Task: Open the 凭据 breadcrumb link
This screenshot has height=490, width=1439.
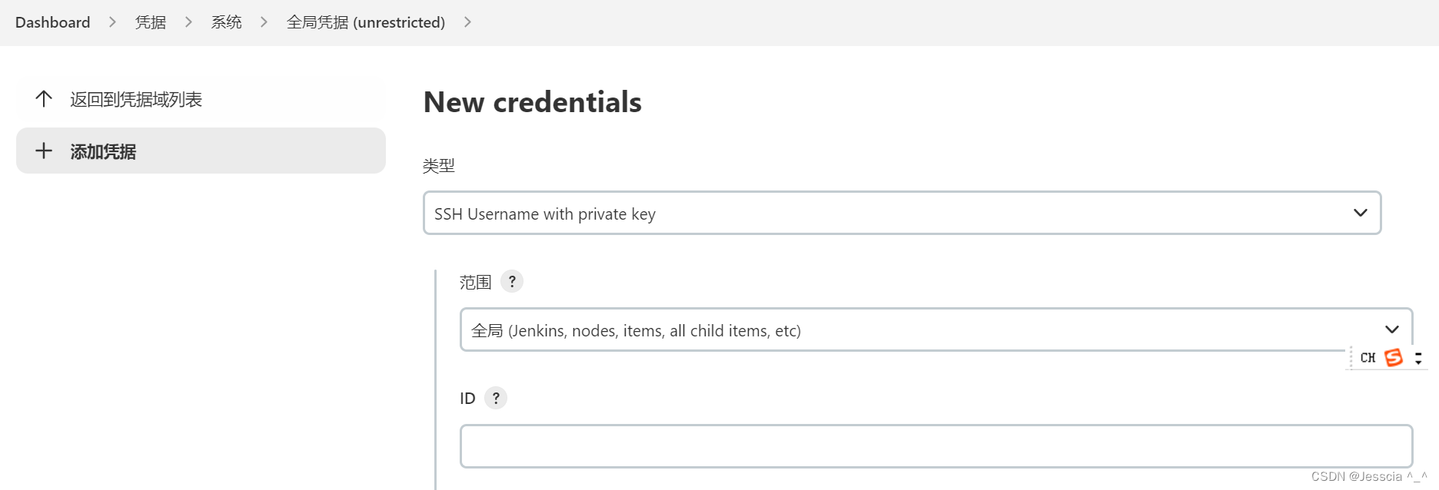Action: 151,22
